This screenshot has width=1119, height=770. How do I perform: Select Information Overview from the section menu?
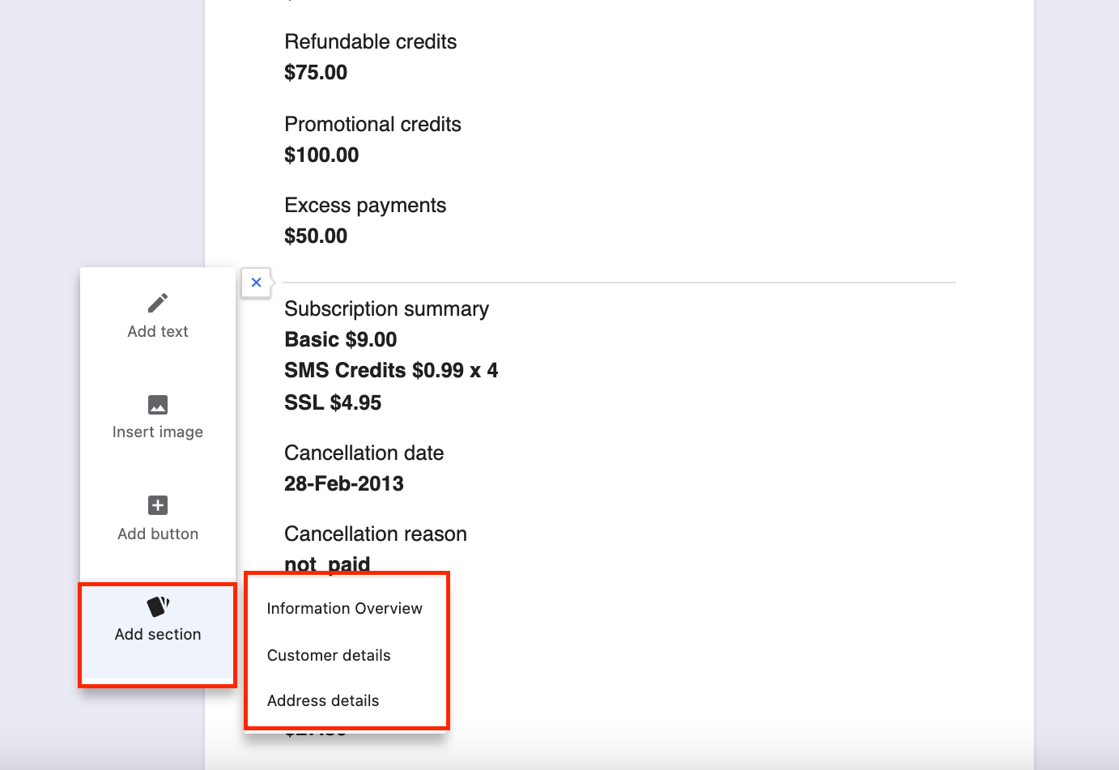pos(344,609)
